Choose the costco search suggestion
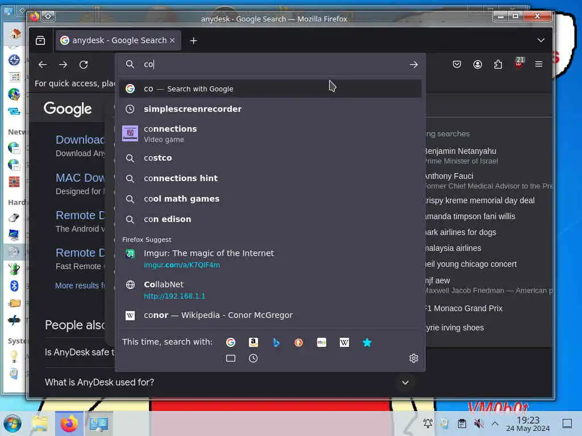The image size is (582, 436). (270, 158)
